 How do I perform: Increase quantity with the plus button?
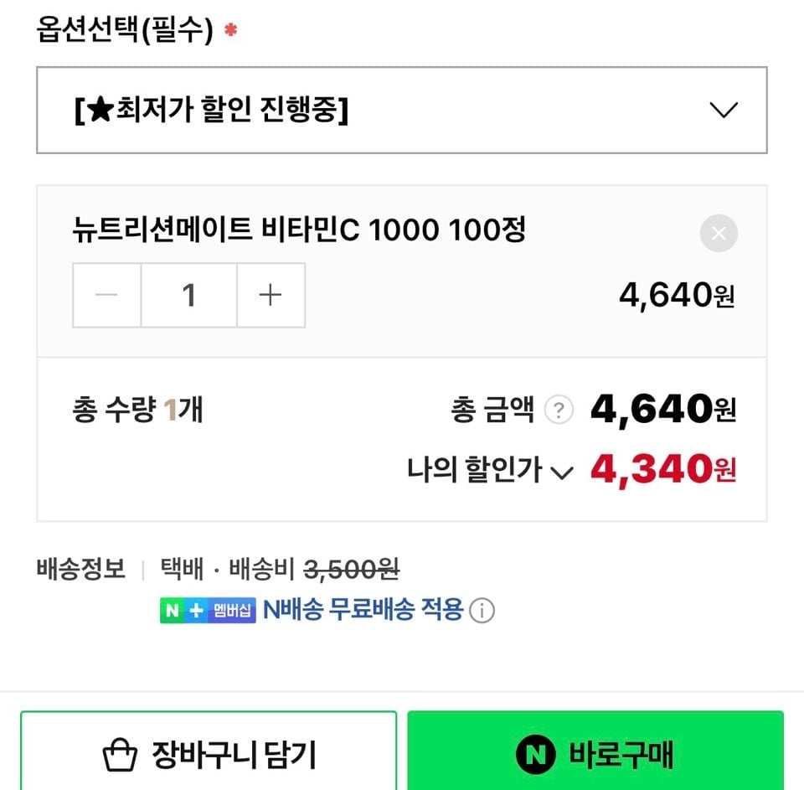271,295
